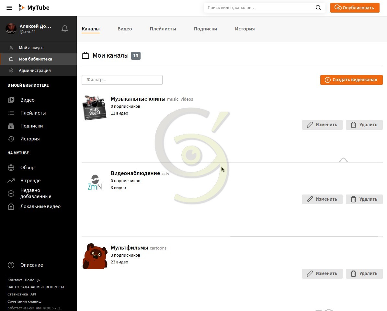This screenshot has width=387, height=311.
Task: Delete the Видеонаблюдение channel
Action: click(x=364, y=199)
